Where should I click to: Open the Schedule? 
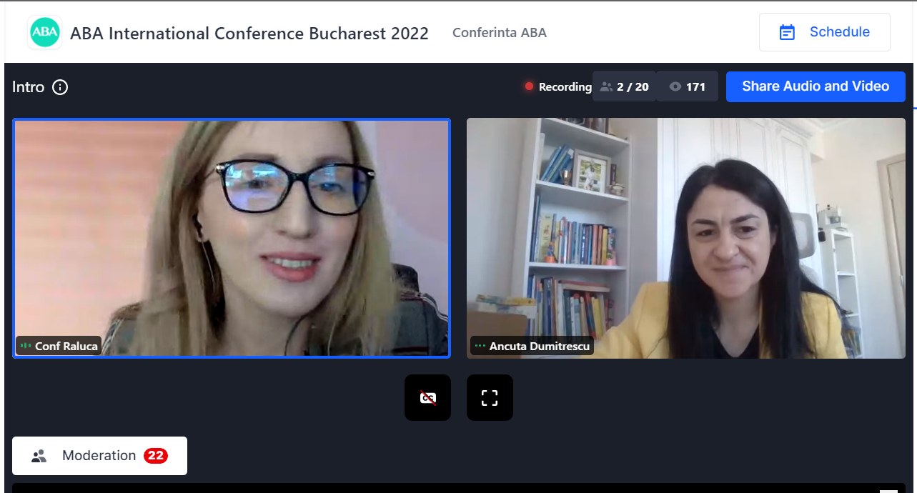824,32
